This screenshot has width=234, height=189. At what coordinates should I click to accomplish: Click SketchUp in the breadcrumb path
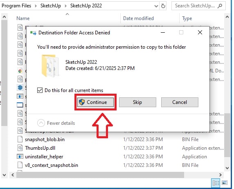(51, 6)
